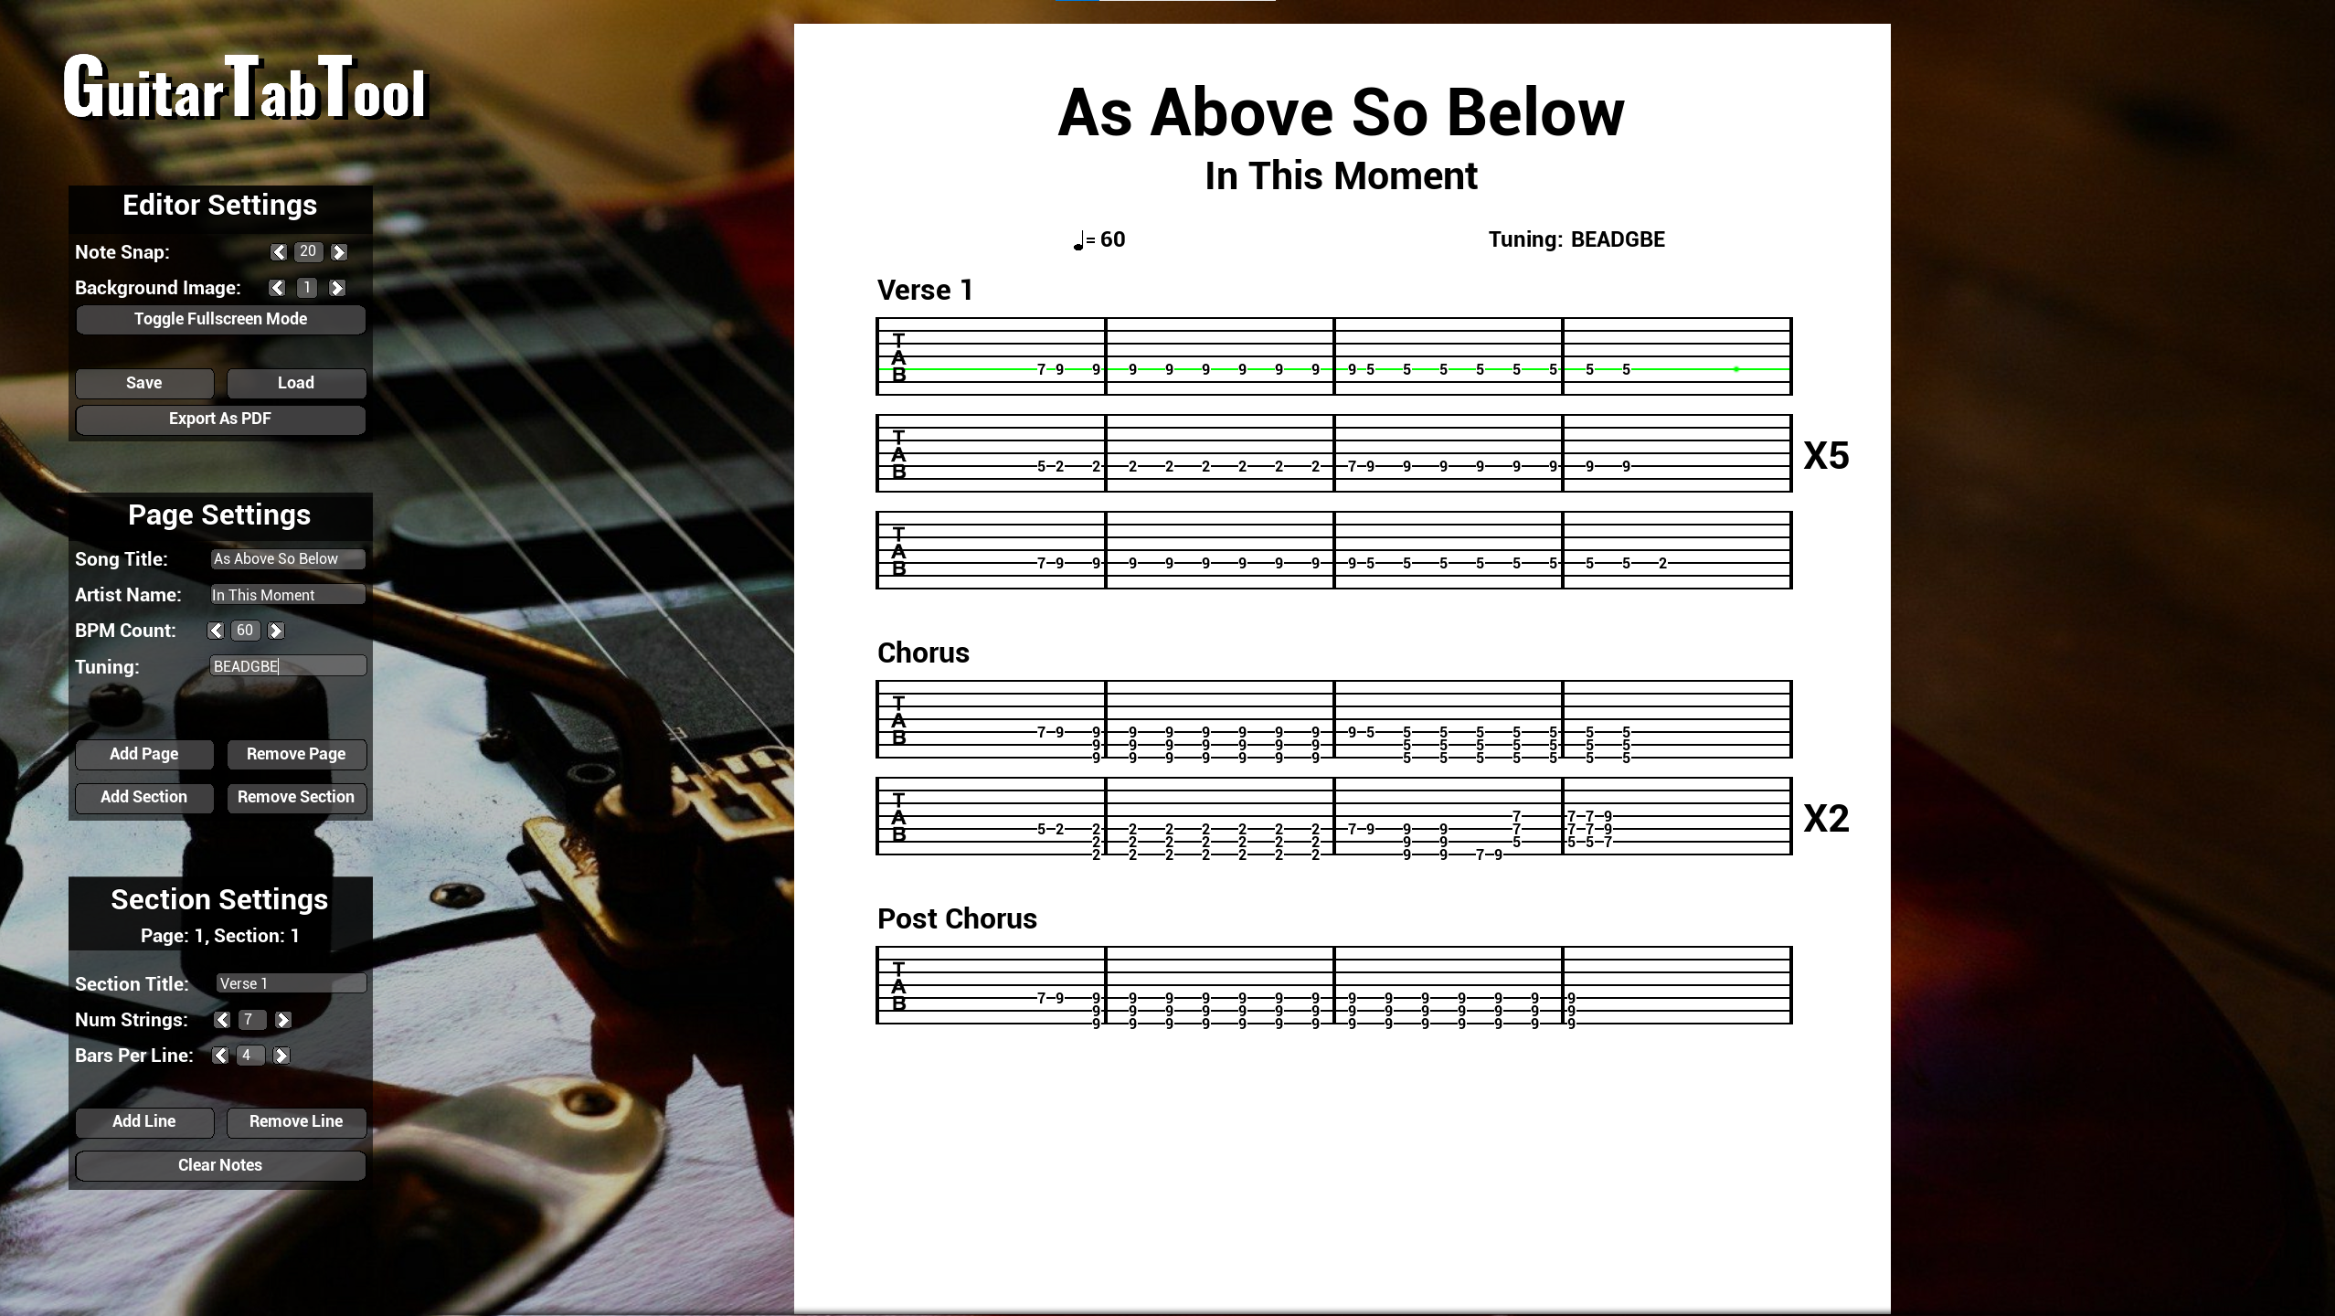
Task: Decrement the BPM Count backward
Action: 218,630
